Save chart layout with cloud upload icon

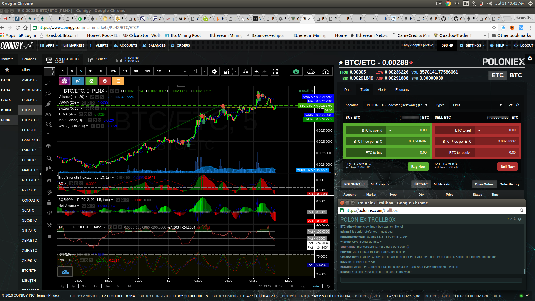tap(325, 72)
